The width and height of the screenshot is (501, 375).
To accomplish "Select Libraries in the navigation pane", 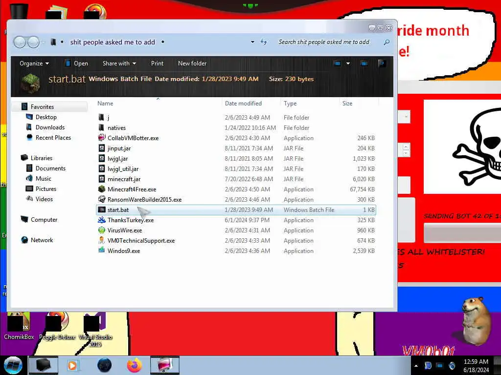I will [x=41, y=158].
